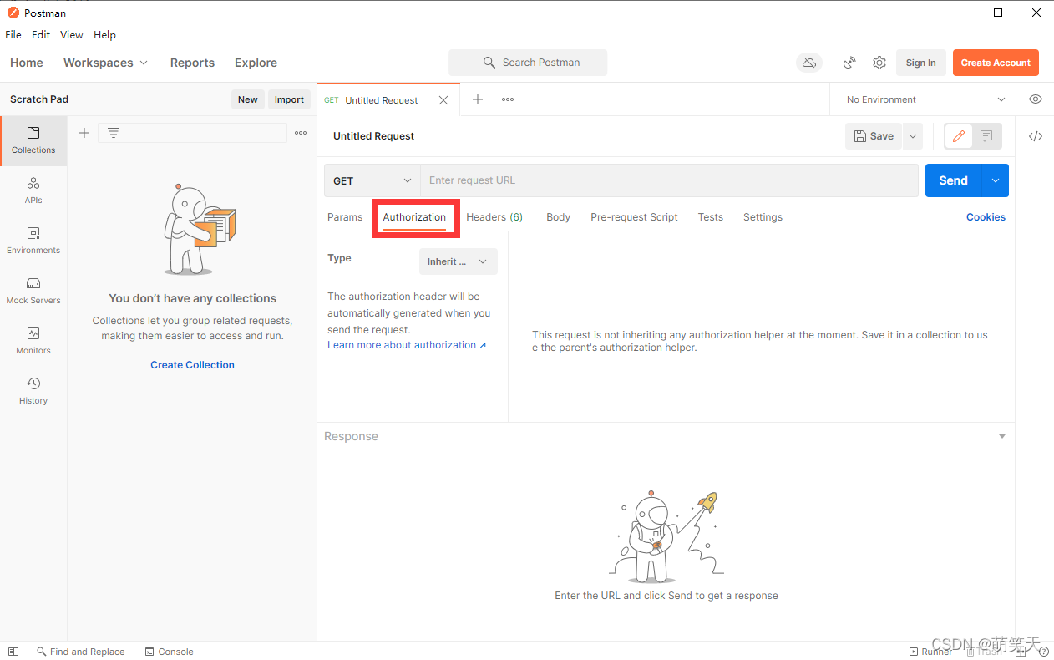Viewport: 1054px width, 660px height.
Task: Click the Save button
Action: pyautogui.click(x=874, y=136)
